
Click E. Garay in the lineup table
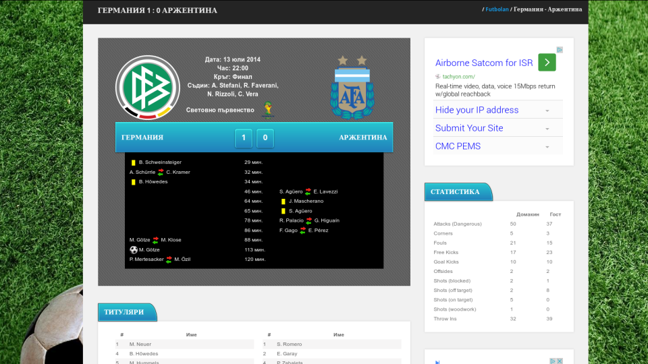[x=287, y=354]
